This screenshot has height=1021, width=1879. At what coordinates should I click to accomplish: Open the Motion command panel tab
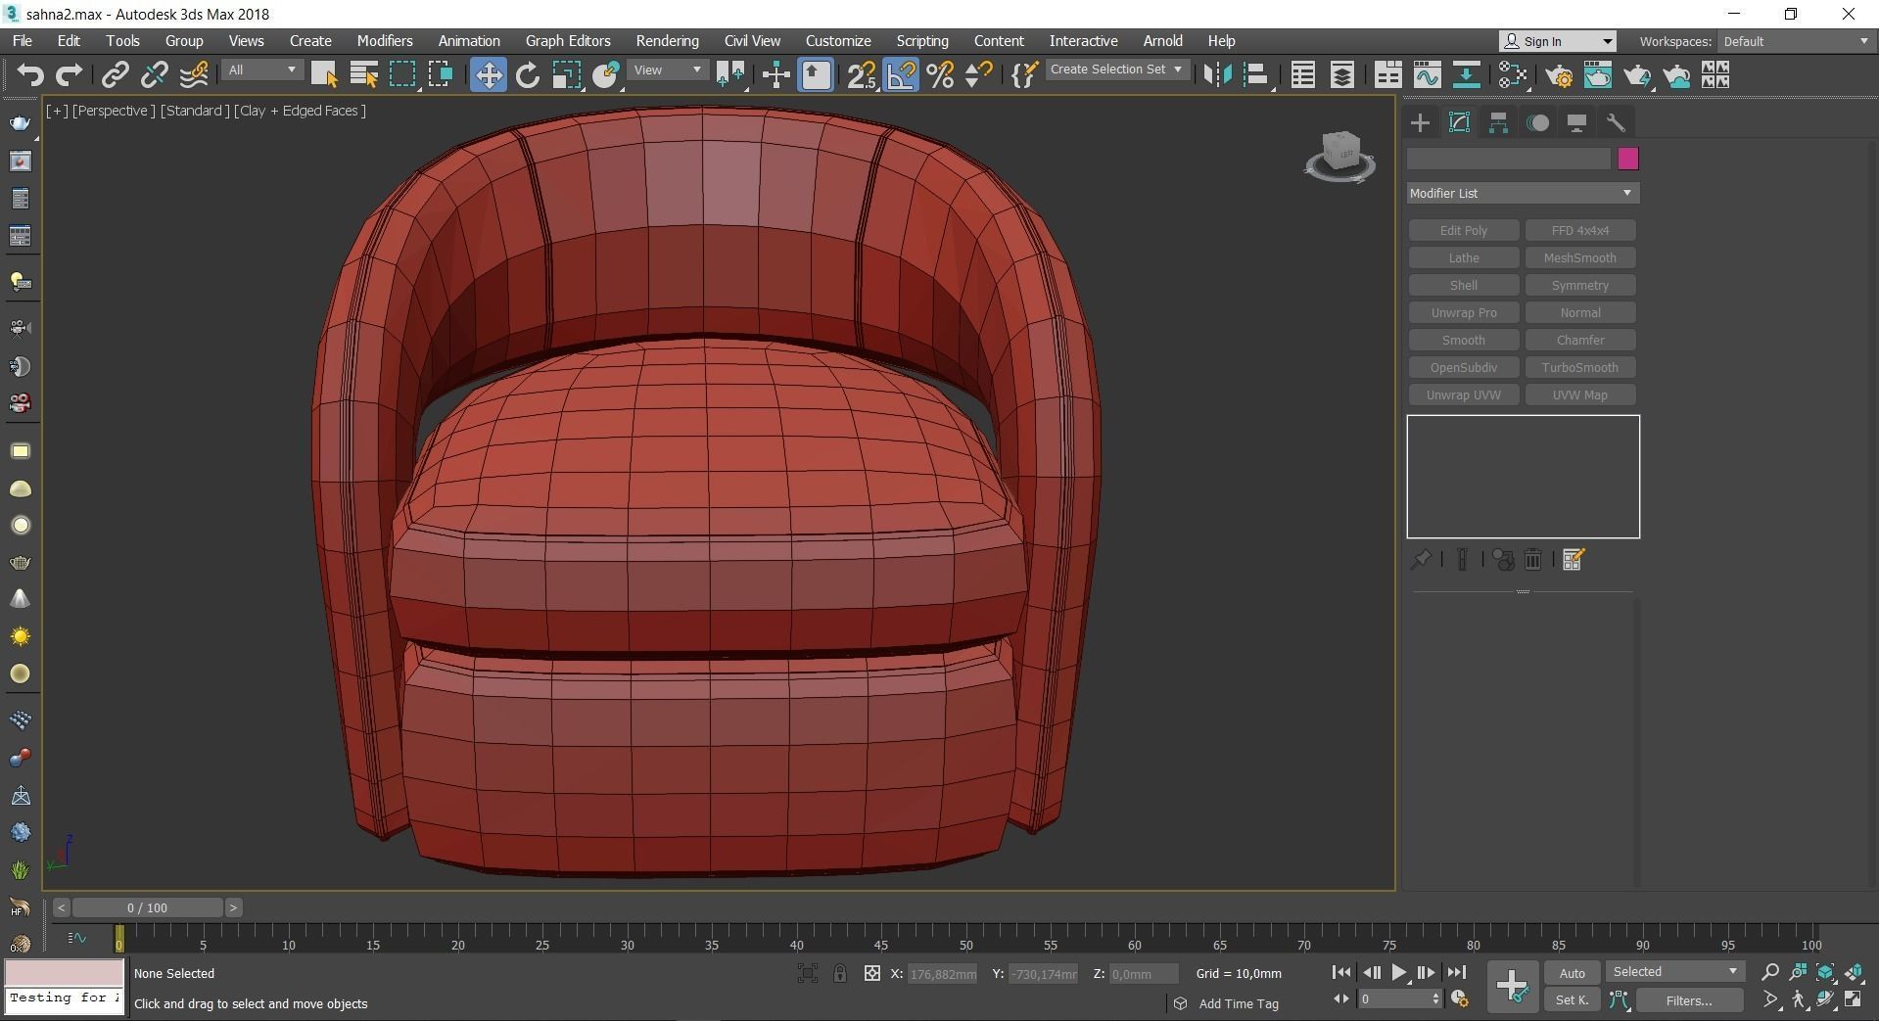pos(1538,122)
